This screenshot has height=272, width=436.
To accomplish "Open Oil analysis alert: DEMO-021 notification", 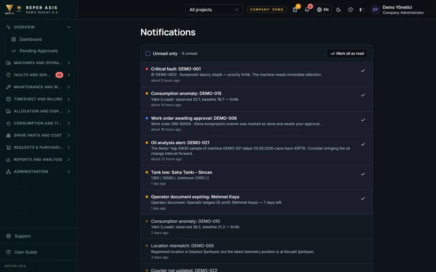I will [x=180, y=143].
